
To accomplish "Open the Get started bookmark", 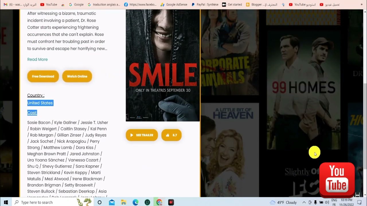I will [232, 5].
